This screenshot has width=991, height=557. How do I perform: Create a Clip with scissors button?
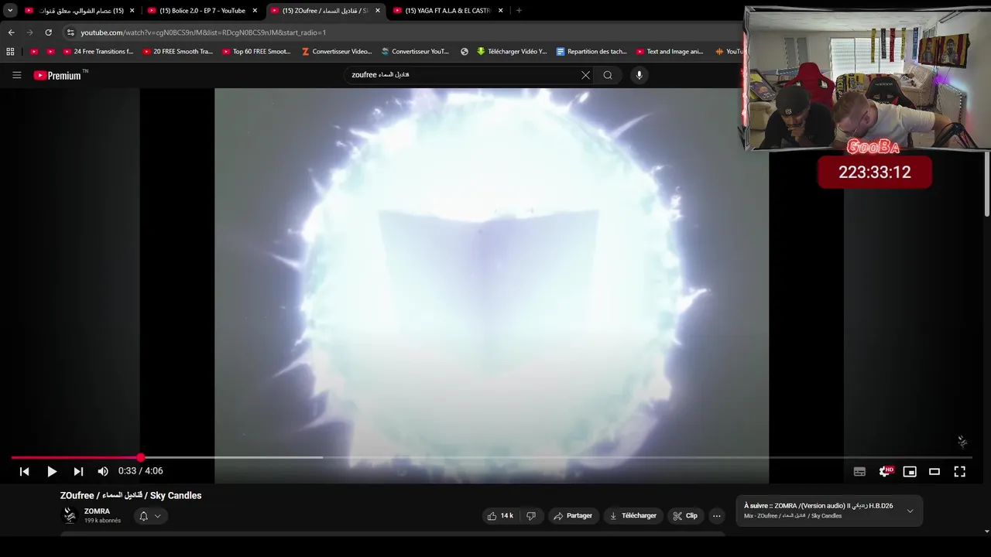pyautogui.click(x=685, y=516)
